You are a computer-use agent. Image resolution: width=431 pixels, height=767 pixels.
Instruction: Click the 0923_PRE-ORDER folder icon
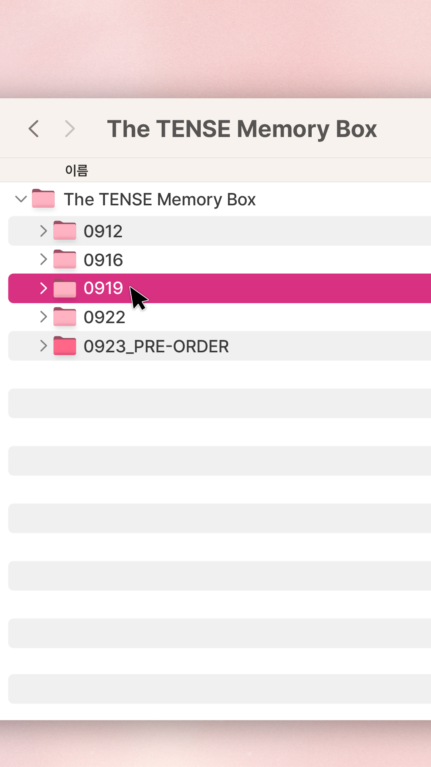click(65, 346)
